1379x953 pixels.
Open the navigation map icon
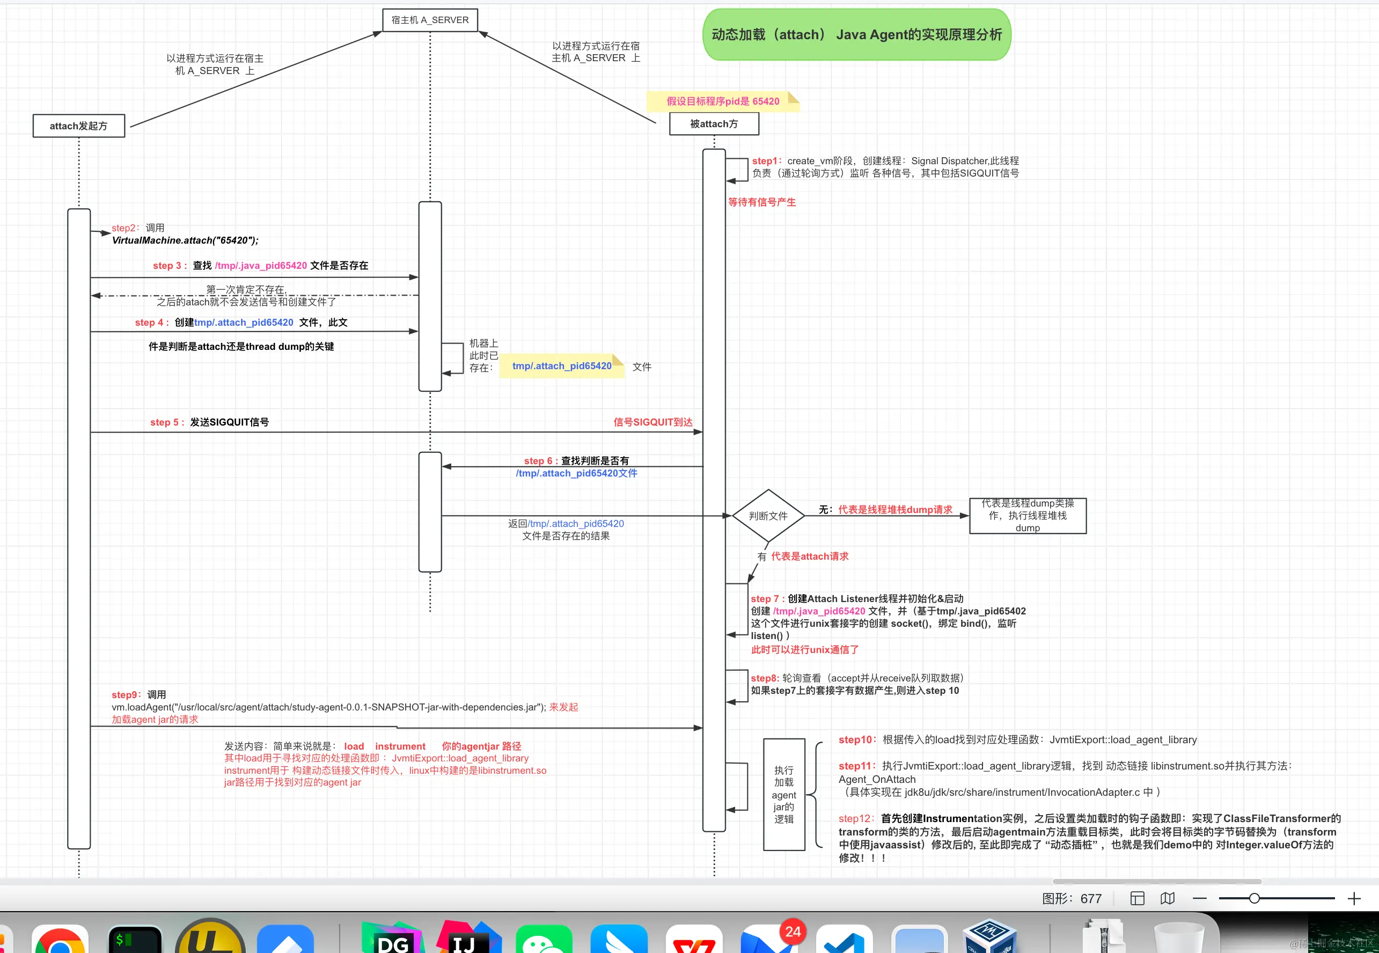pyautogui.click(x=1168, y=898)
